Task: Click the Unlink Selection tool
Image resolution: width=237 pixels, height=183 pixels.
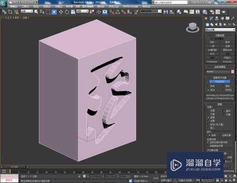Action: [x=10, y=12]
